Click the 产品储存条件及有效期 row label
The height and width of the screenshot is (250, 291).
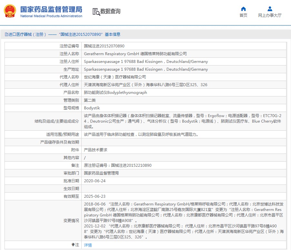[x=60, y=142]
